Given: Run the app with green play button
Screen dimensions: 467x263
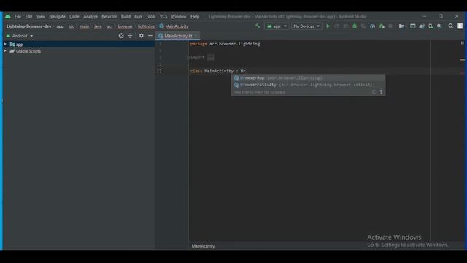Looking at the screenshot, I should (x=328, y=26).
